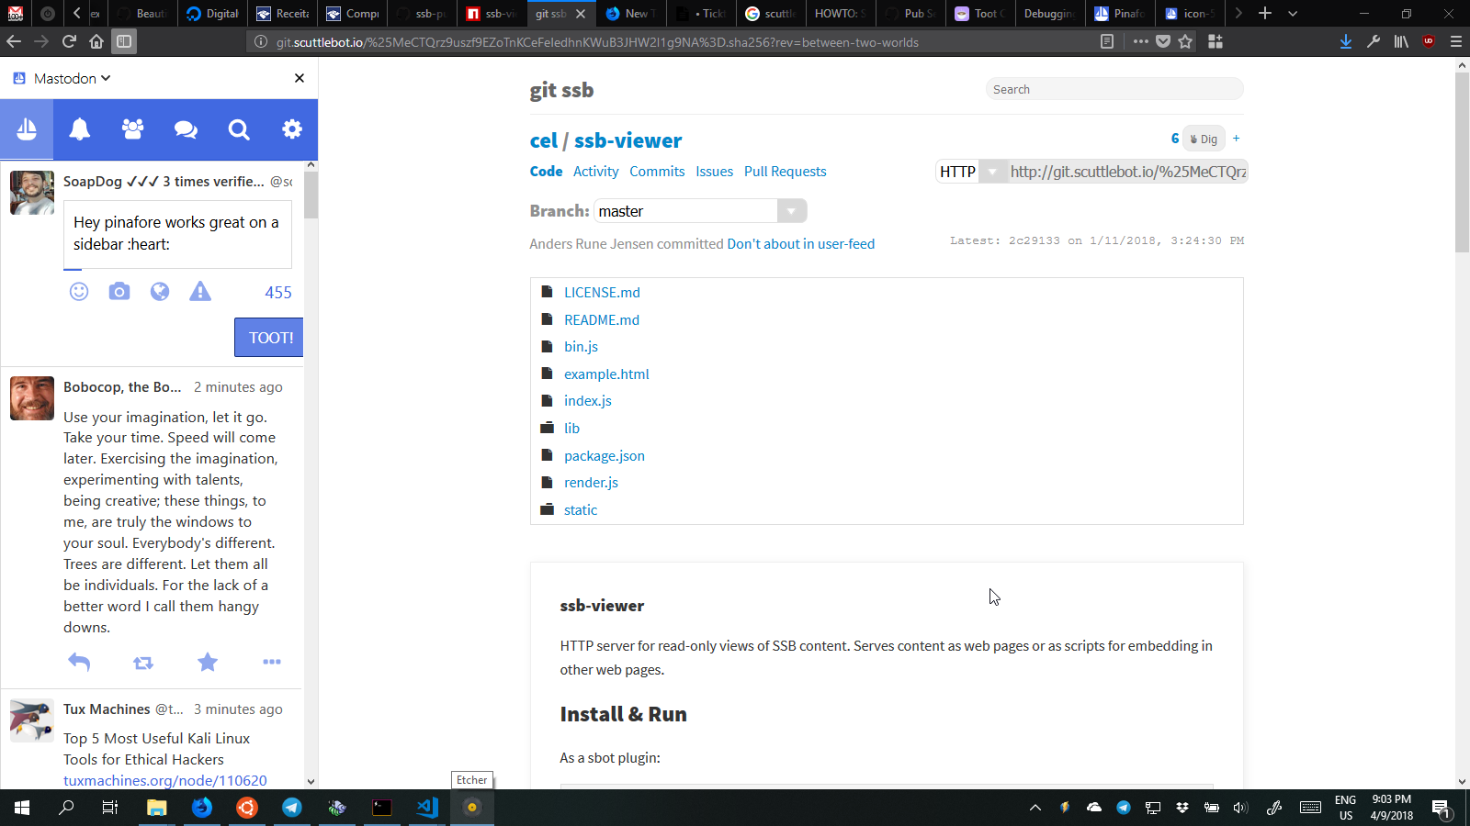Screen dimensions: 1470x826
Task: Go to browser home page
Action: (x=96, y=41)
